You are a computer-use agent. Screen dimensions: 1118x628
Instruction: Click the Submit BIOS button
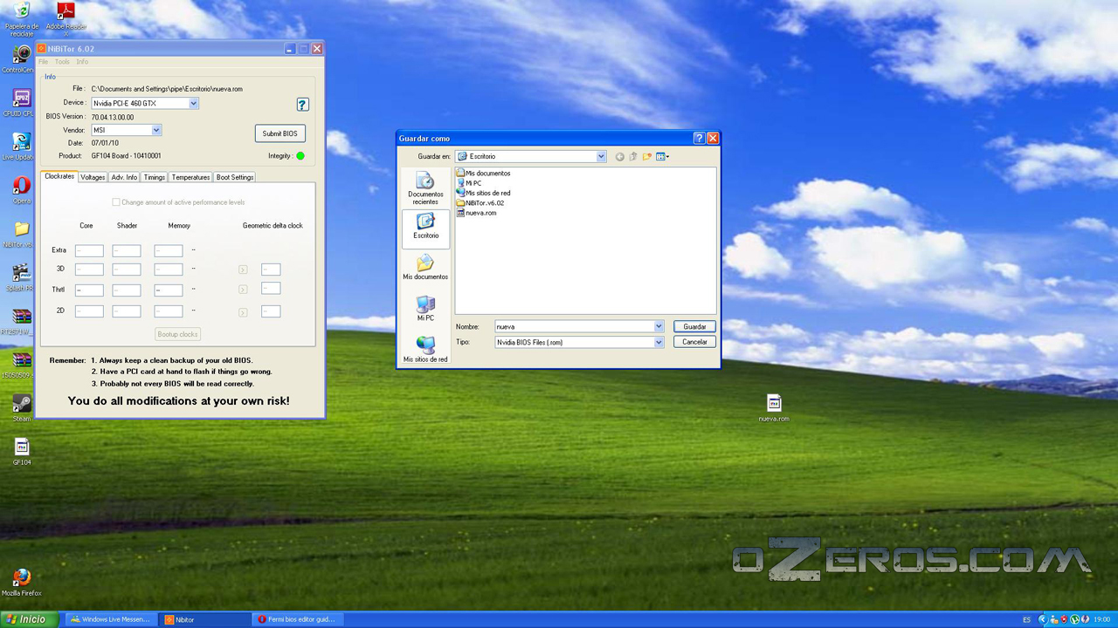point(279,133)
